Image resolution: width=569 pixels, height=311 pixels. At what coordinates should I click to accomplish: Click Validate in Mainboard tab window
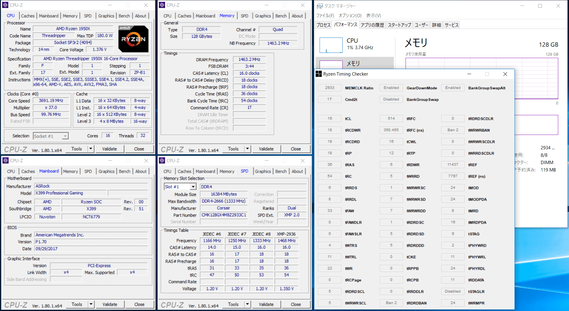(110, 304)
